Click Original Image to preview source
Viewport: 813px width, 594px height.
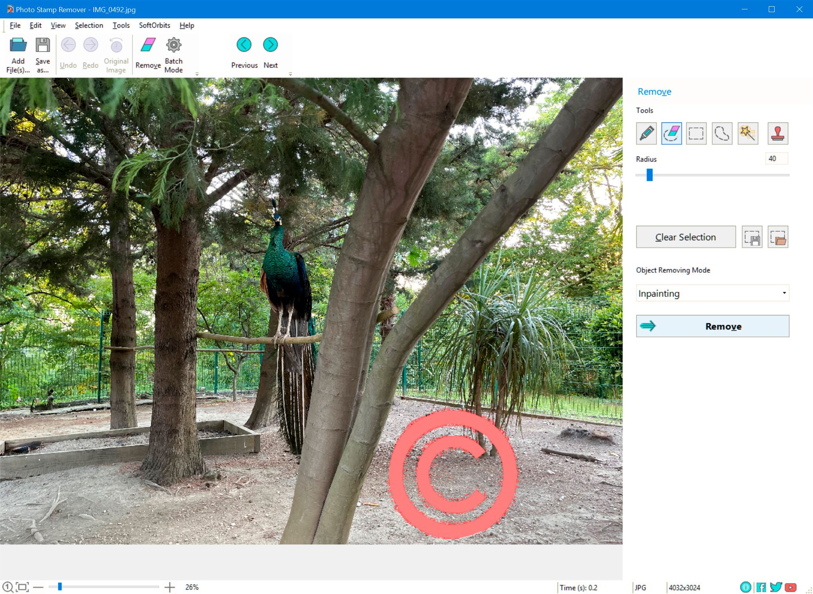116,54
